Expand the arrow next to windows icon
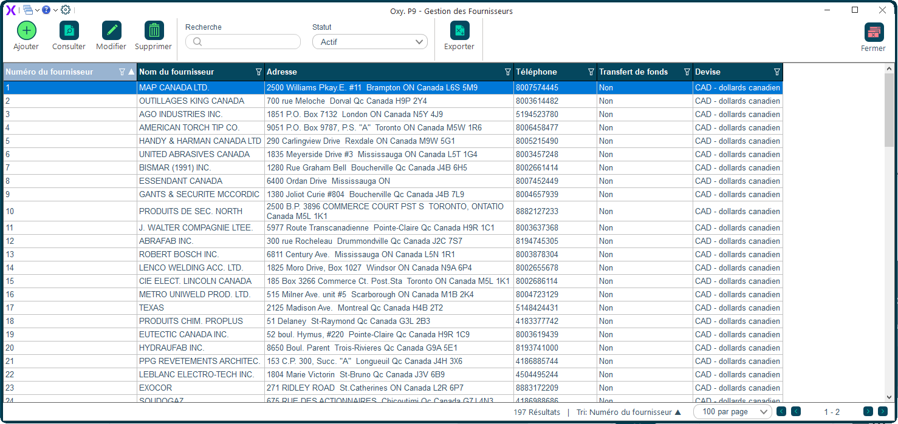 (x=37, y=10)
